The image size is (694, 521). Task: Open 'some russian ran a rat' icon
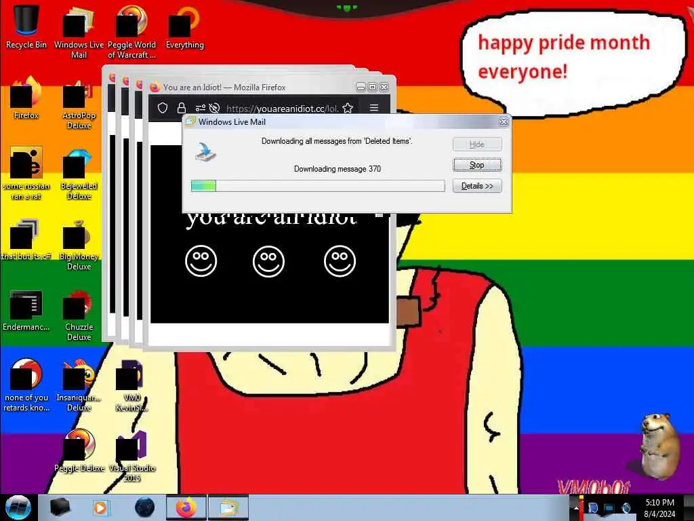(26, 173)
